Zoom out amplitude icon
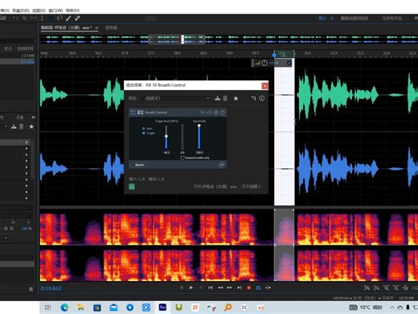Screen dimensions: 418x314 376,288
